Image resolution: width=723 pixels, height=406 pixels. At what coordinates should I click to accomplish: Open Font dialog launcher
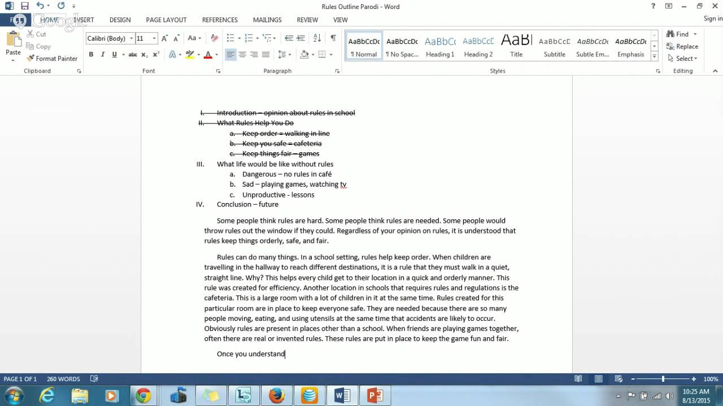pos(218,71)
